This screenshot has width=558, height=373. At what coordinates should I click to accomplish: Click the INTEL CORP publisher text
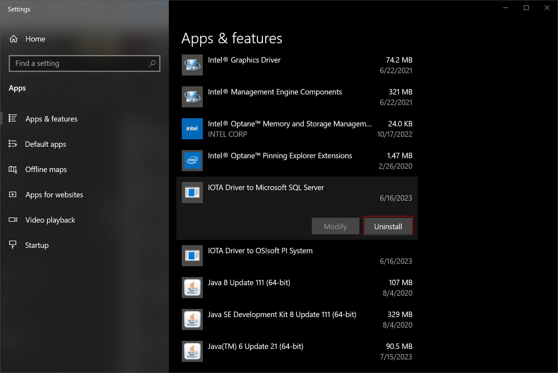coord(228,134)
